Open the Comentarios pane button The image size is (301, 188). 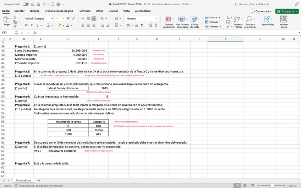261,11
